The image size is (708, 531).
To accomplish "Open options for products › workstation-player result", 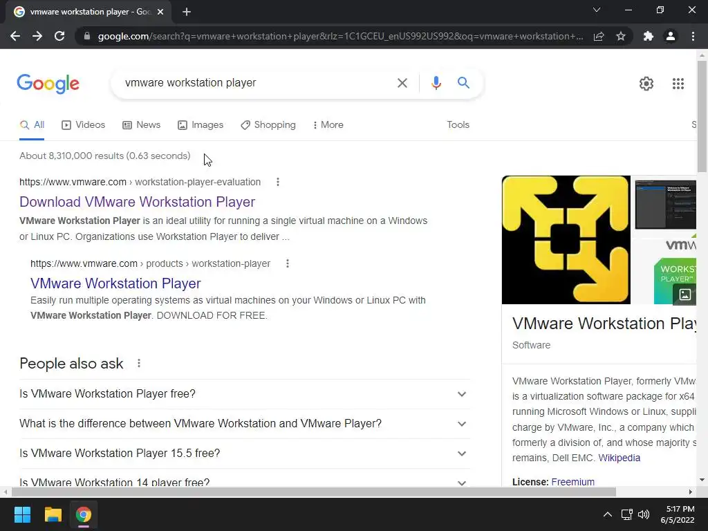I will coord(287,263).
